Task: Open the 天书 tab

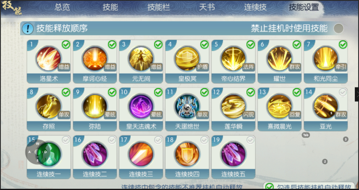Action: [x=207, y=7]
